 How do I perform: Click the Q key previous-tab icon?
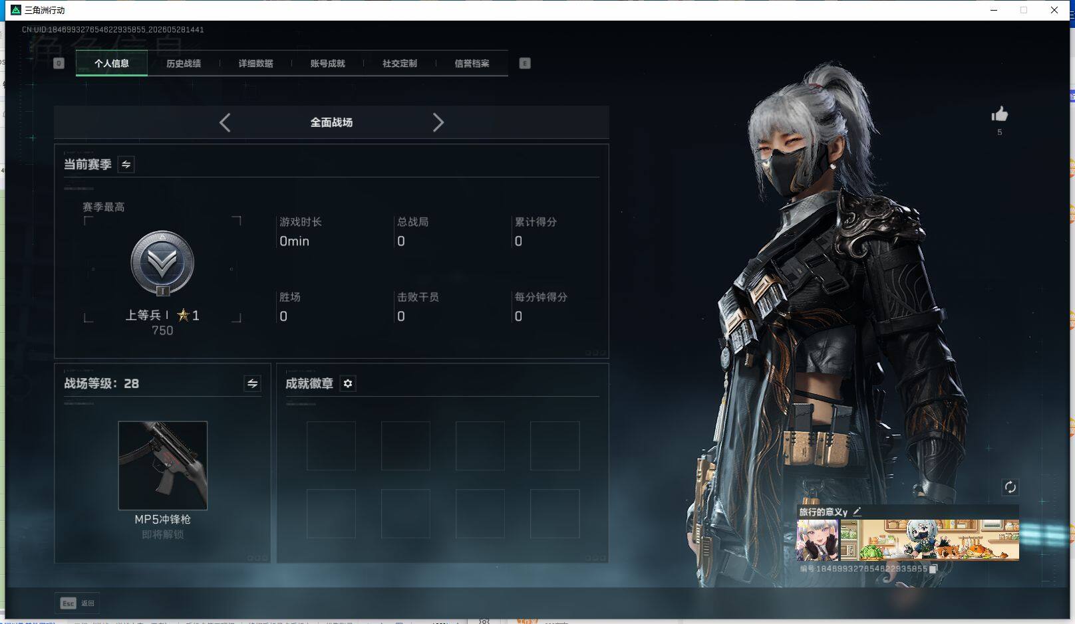[x=59, y=63]
